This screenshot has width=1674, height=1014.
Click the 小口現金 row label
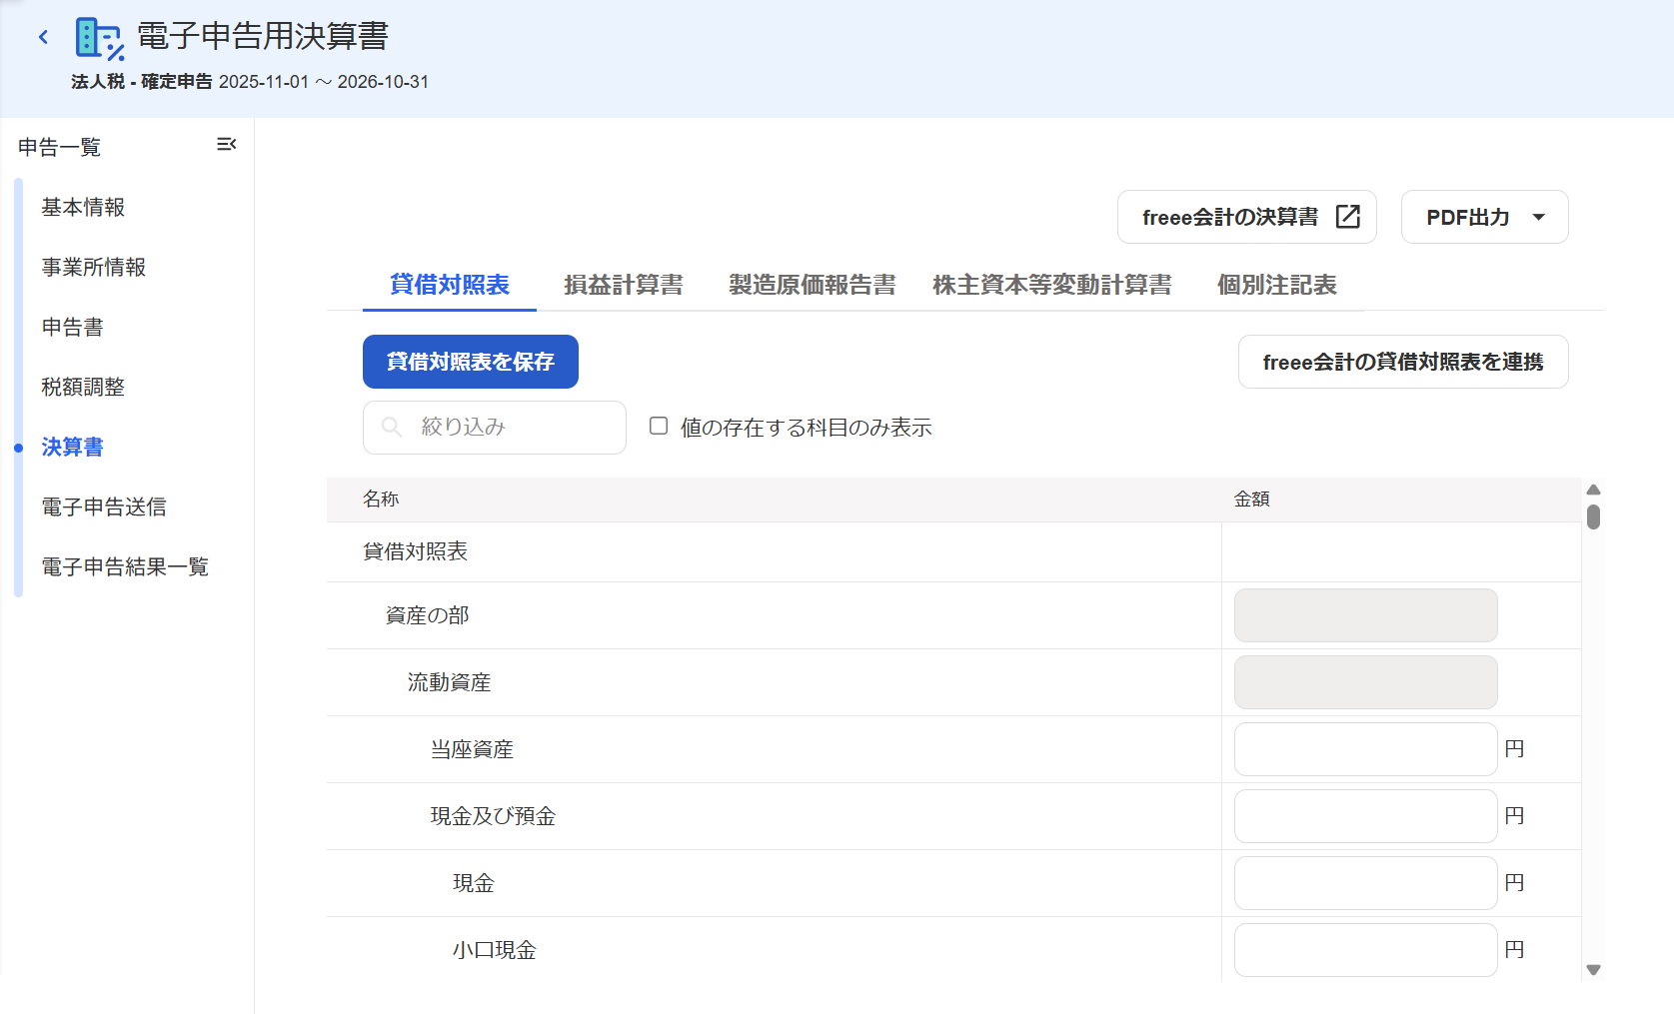click(x=494, y=950)
